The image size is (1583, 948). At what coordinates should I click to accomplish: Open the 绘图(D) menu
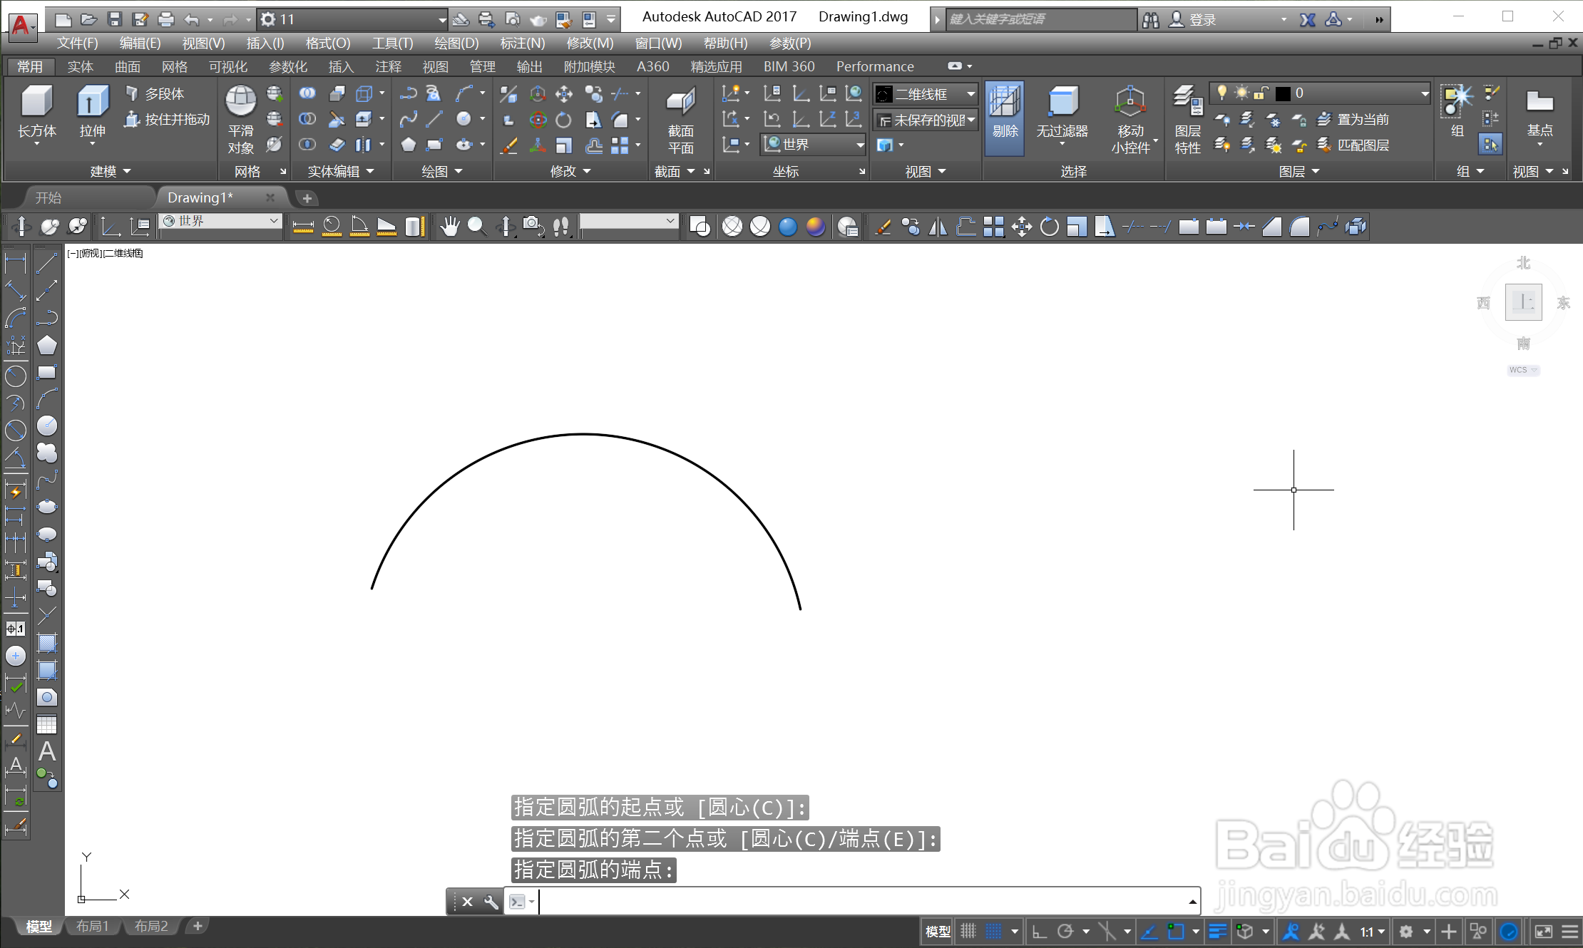(456, 43)
